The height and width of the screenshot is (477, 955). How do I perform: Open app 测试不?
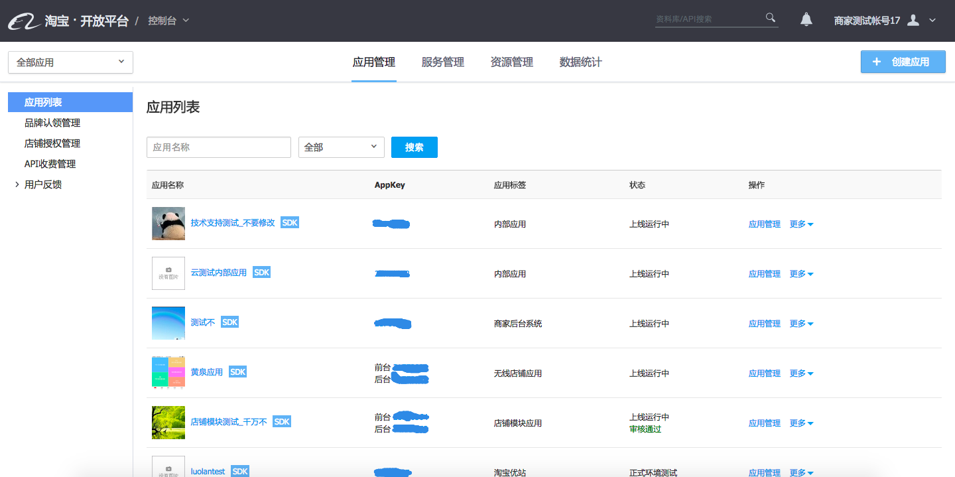point(203,322)
